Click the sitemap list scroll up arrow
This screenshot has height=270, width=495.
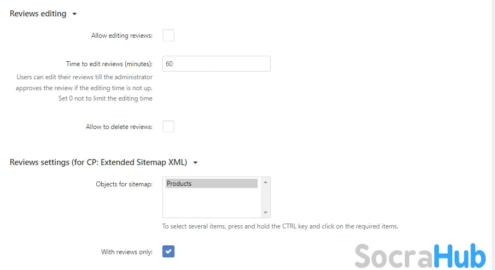pyautogui.click(x=265, y=182)
